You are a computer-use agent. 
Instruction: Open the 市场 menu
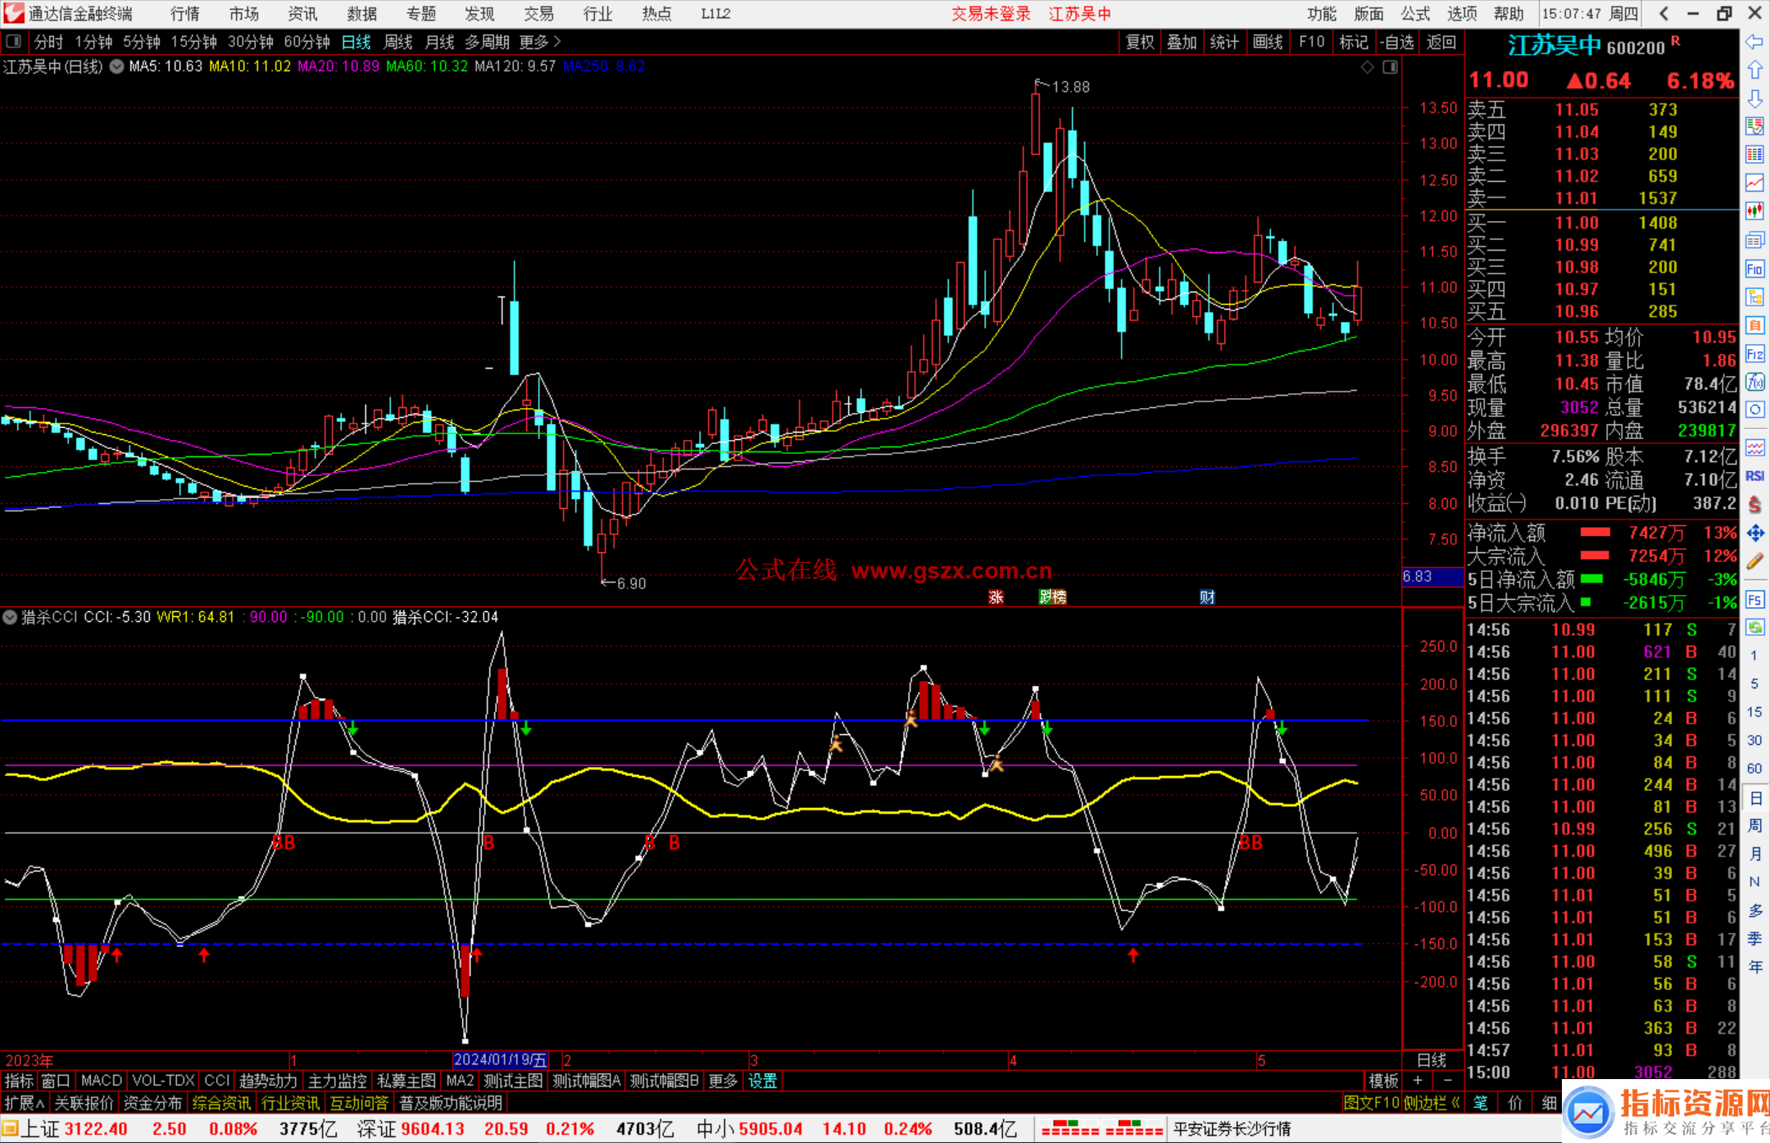coord(244,13)
